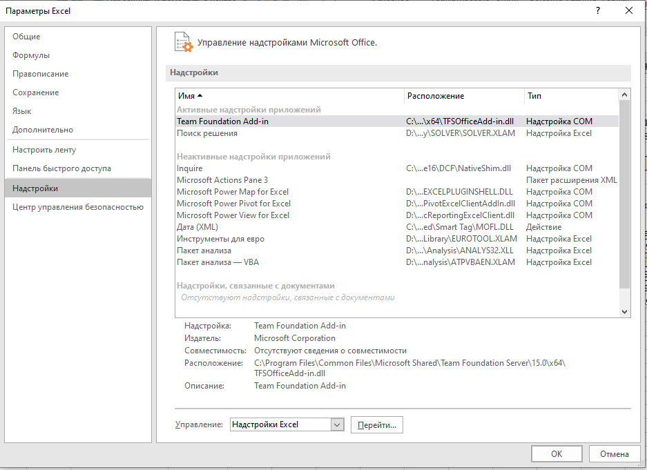Sort by the Имя column header

click(289, 96)
